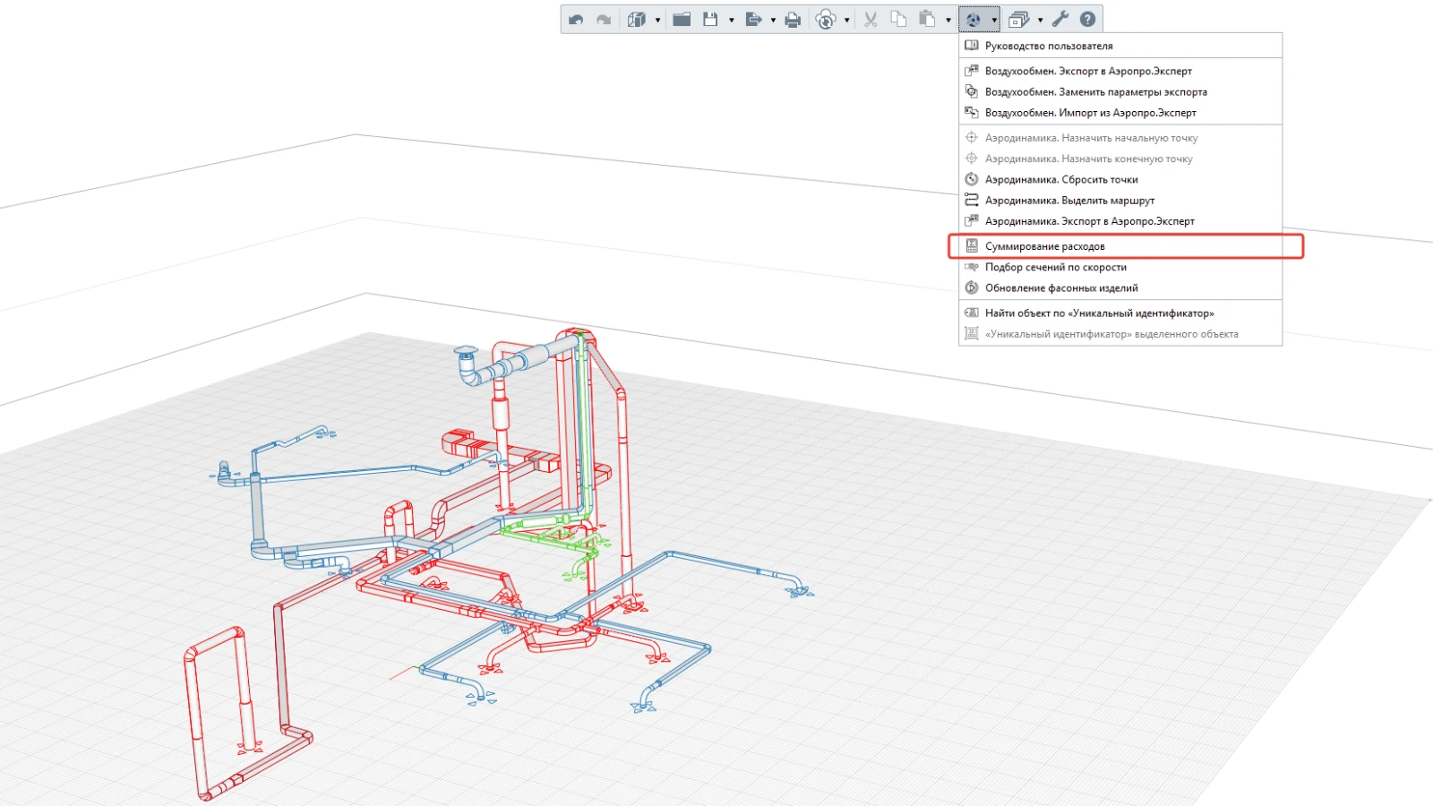Save project with the floppy disk icon
1433x806 pixels.
[x=710, y=19]
